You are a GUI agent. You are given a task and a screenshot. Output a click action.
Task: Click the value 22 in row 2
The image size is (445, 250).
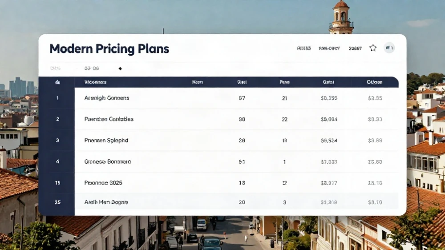pos(284,119)
